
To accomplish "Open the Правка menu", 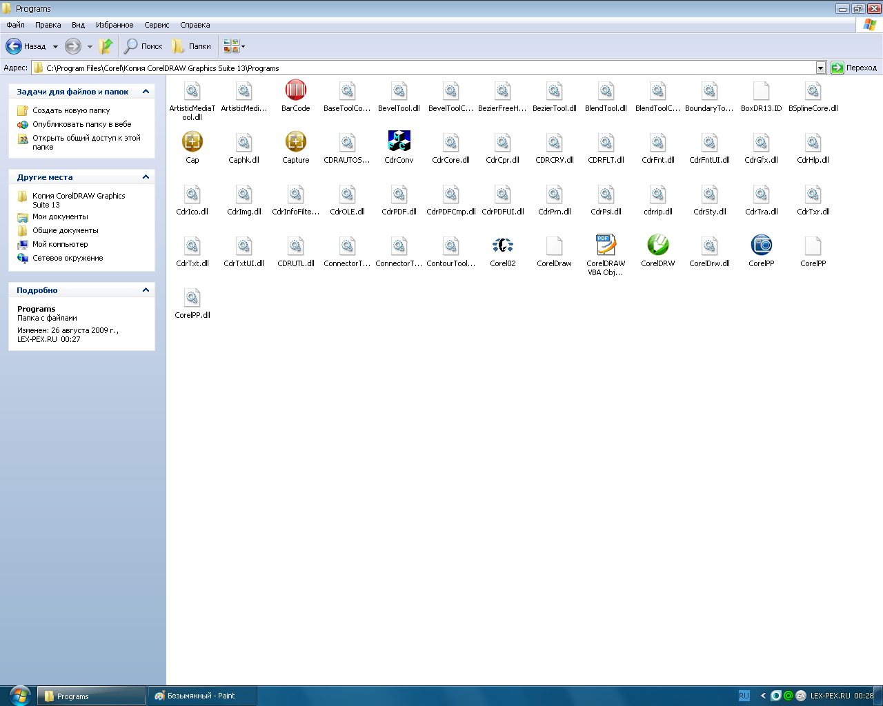I will [x=48, y=25].
